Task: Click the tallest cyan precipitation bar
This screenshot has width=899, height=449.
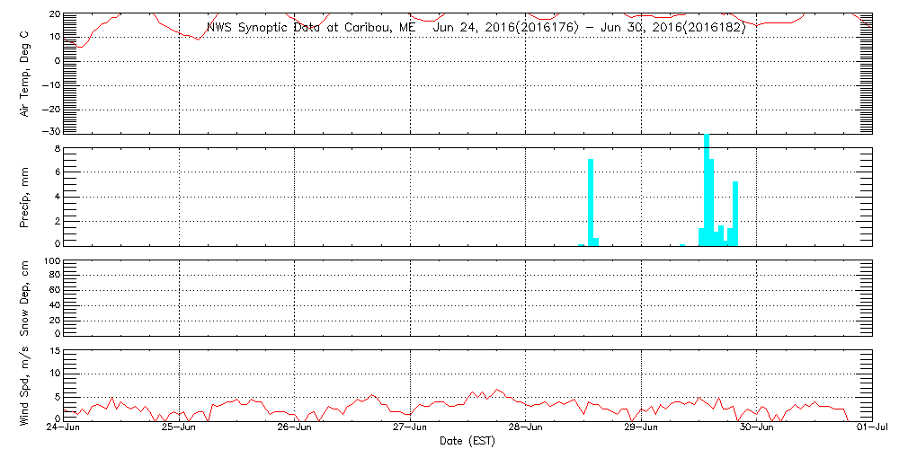Action: pos(707,189)
